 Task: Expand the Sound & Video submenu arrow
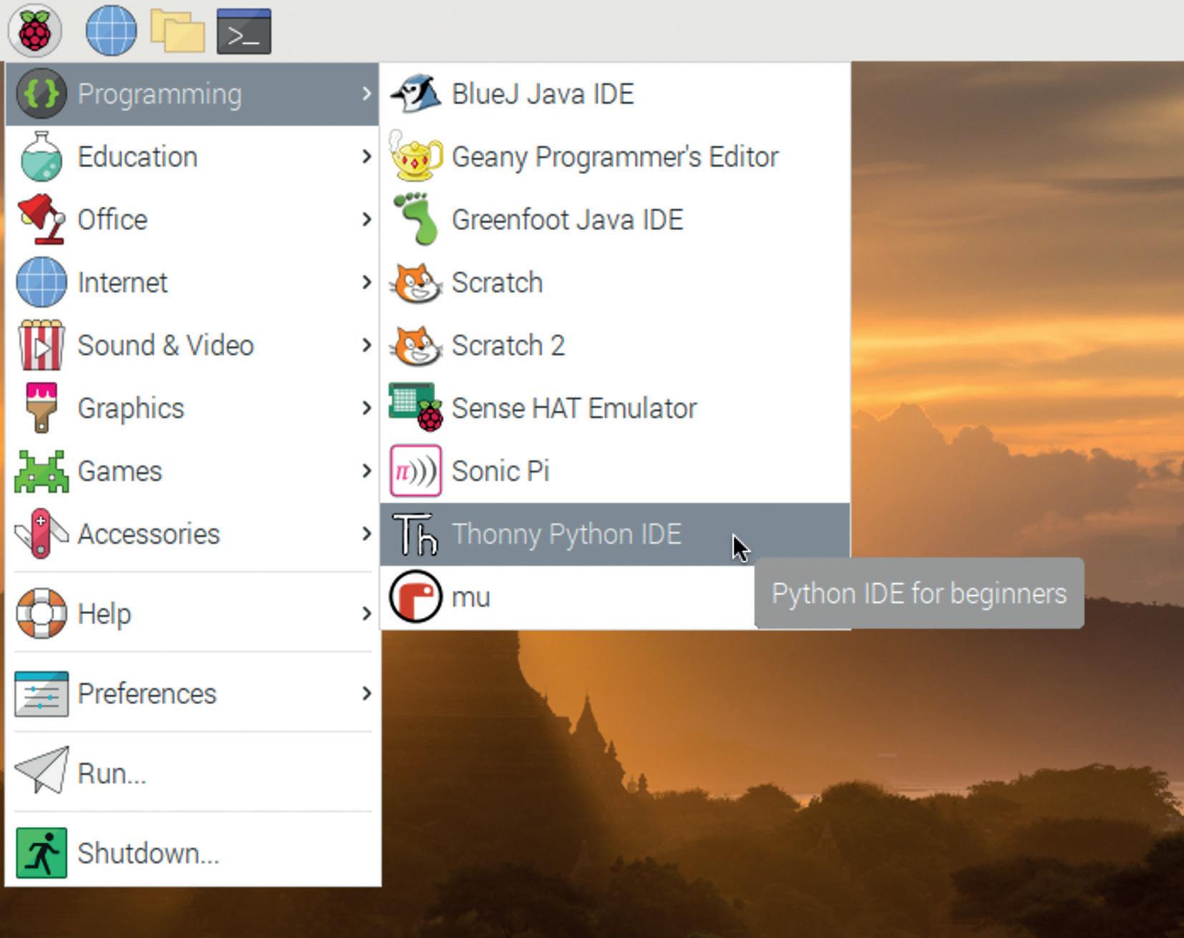pos(367,345)
